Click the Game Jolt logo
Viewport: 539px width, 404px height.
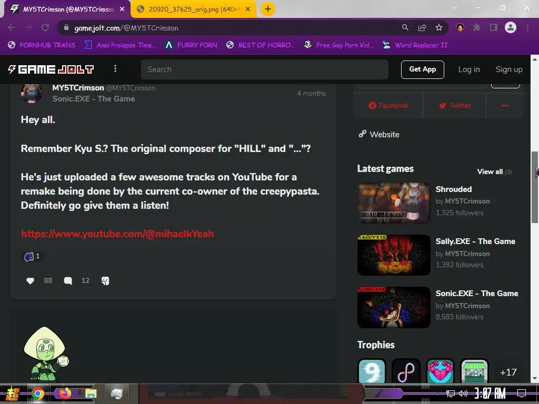point(51,69)
